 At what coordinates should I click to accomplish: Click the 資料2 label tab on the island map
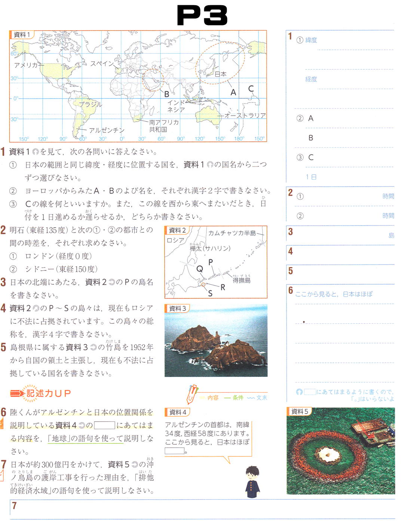tap(177, 230)
